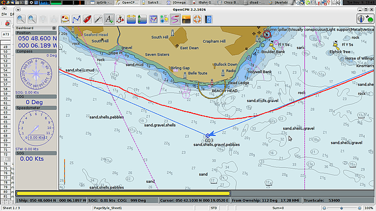Toggle ship track recording (magenta S)
The height and width of the screenshot is (211, 376).
(x=175, y=19)
